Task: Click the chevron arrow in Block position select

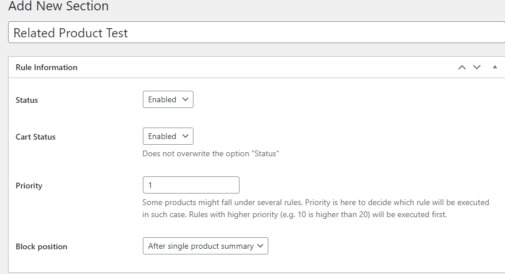Action: point(260,246)
